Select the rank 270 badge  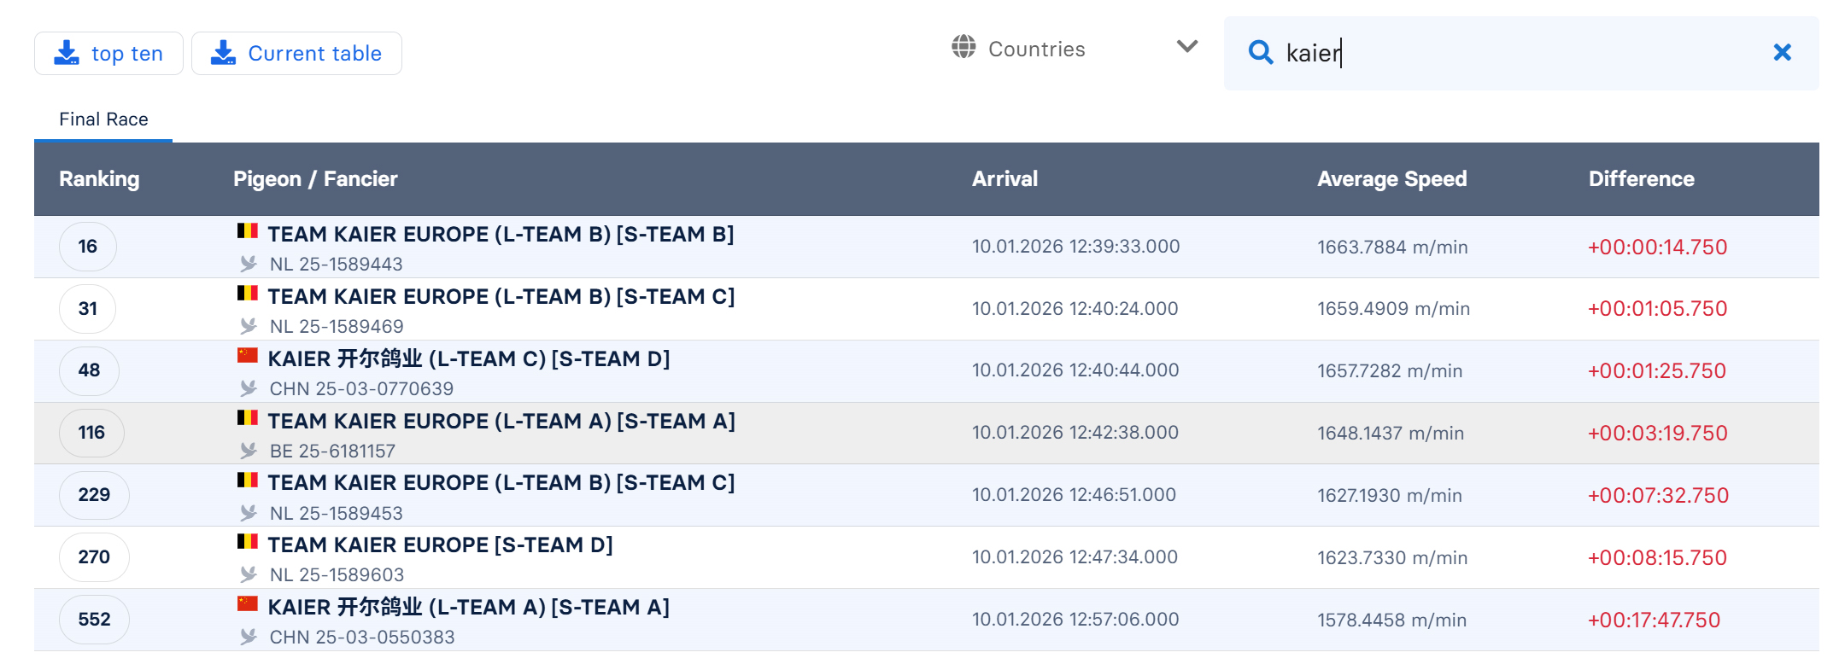pos(94,557)
